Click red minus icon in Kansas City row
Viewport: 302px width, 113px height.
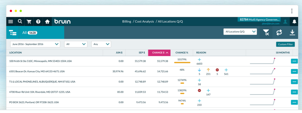click(x=217, y=70)
